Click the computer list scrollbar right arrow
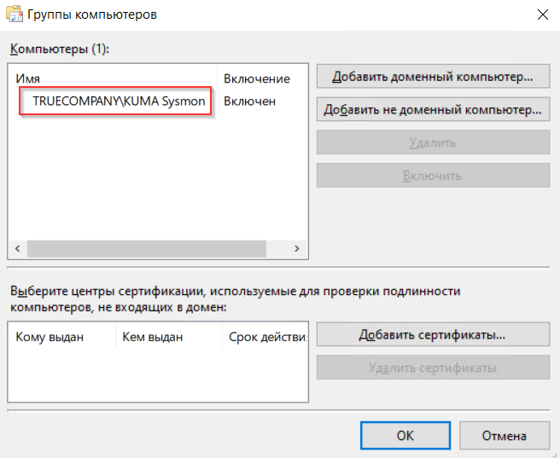Image resolution: width=560 pixels, height=458 pixels. (297, 248)
